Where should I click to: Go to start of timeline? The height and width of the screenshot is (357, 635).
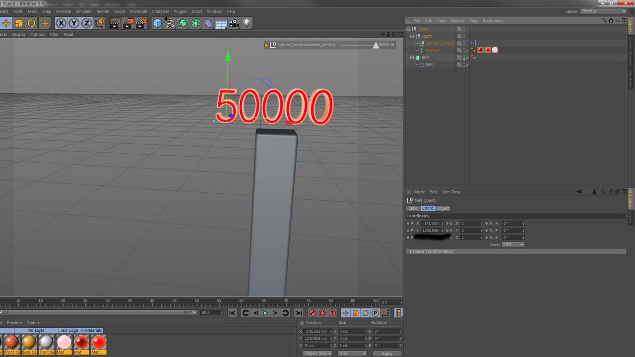point(232,313)
